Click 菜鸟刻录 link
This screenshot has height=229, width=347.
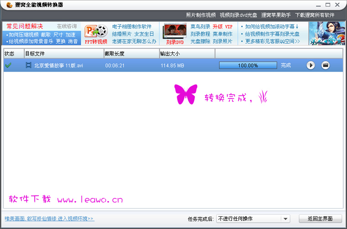(200, 26)
